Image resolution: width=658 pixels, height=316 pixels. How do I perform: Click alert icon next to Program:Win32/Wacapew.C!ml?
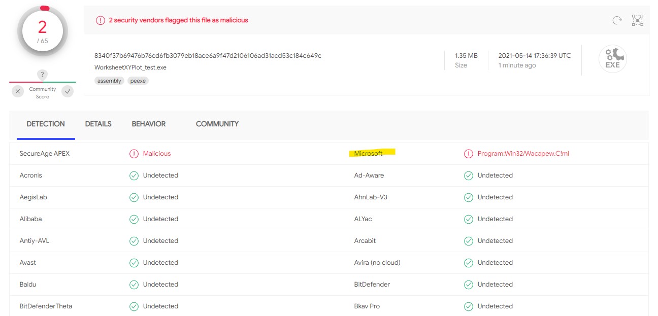[x=469, y=154]
